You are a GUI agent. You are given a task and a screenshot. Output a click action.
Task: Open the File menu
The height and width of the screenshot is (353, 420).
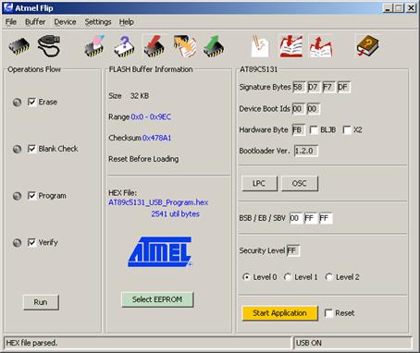coord(11,22)
